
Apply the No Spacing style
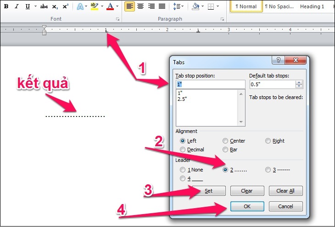(x=279, y=6)
